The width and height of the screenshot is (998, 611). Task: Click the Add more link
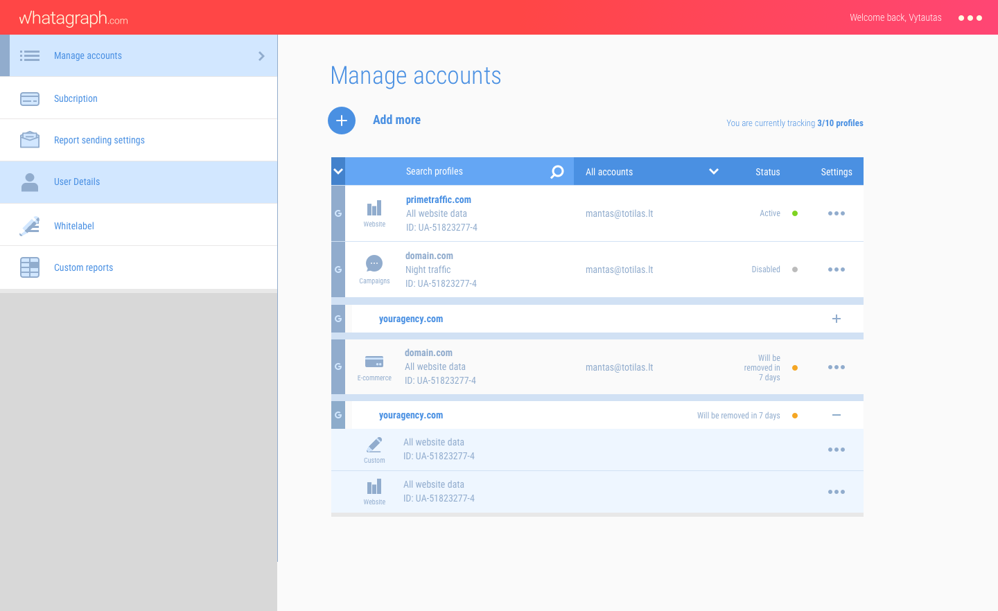[x=396, y=120]
